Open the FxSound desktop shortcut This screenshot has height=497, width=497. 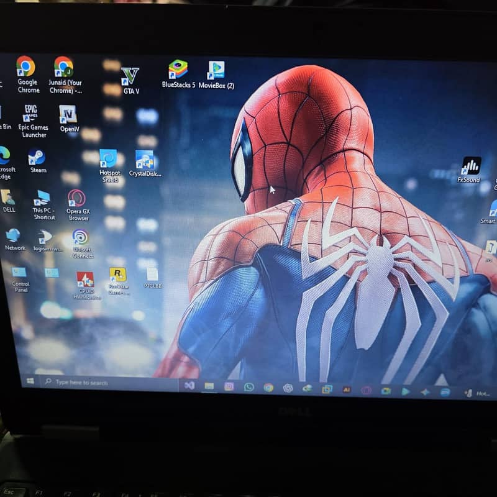pos(470,170)
